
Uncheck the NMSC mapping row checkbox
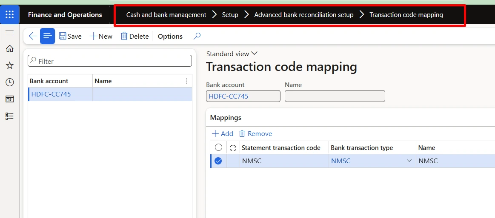[218, 161]
